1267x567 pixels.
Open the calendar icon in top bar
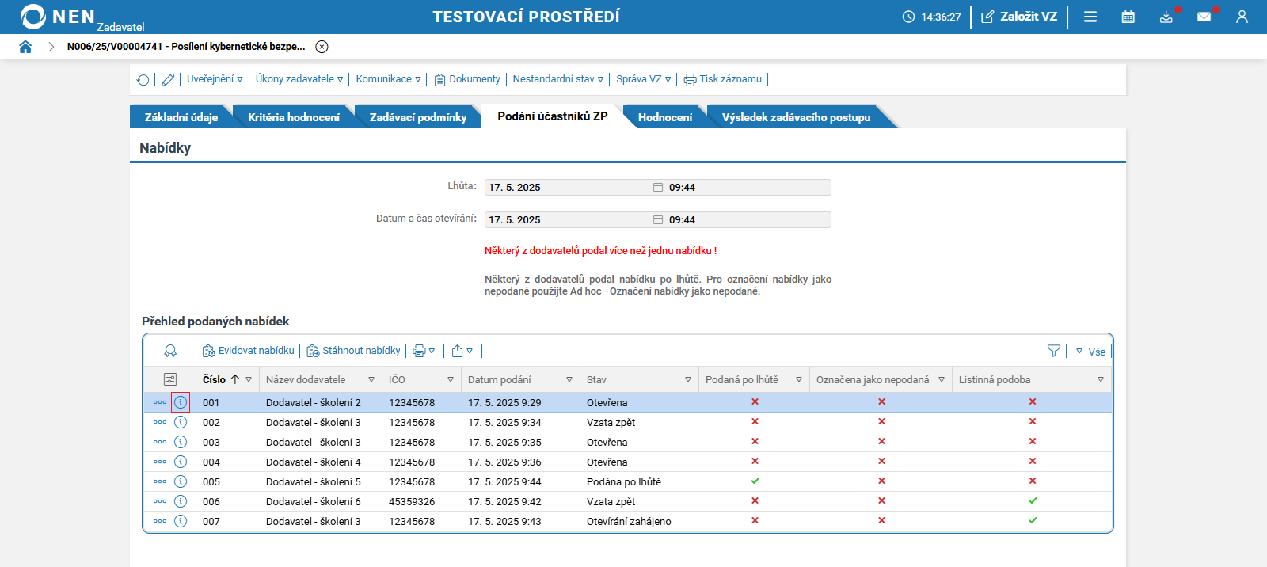click(1128, 17)
